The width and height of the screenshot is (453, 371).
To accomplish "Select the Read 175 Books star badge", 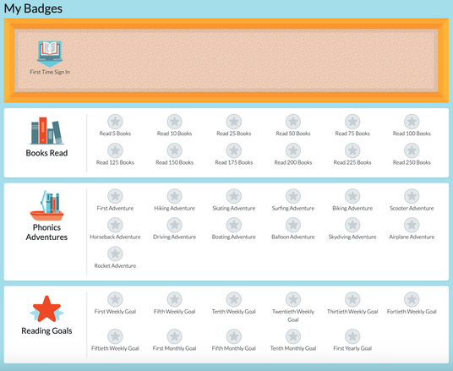I will coord(234,150).
